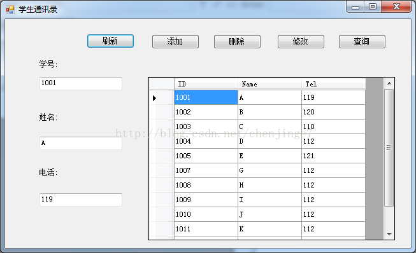
Task: Click the 删除 delete button
Action: coord(237,41)
